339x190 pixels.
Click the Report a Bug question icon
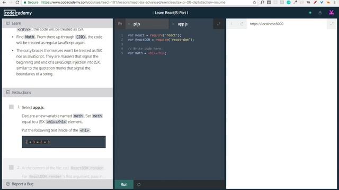pyautogui.click(x=8, y=184)
